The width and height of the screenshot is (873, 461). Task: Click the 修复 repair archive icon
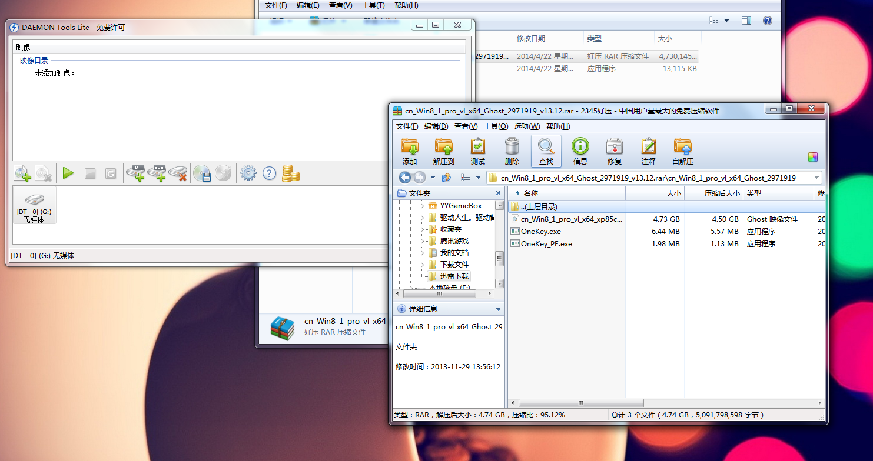614,151
